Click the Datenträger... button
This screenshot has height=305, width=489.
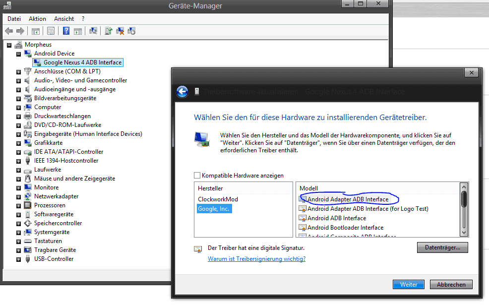(x=442, y=247)
